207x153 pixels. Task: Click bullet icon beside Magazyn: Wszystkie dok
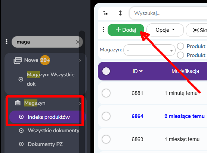pos(21,79)
